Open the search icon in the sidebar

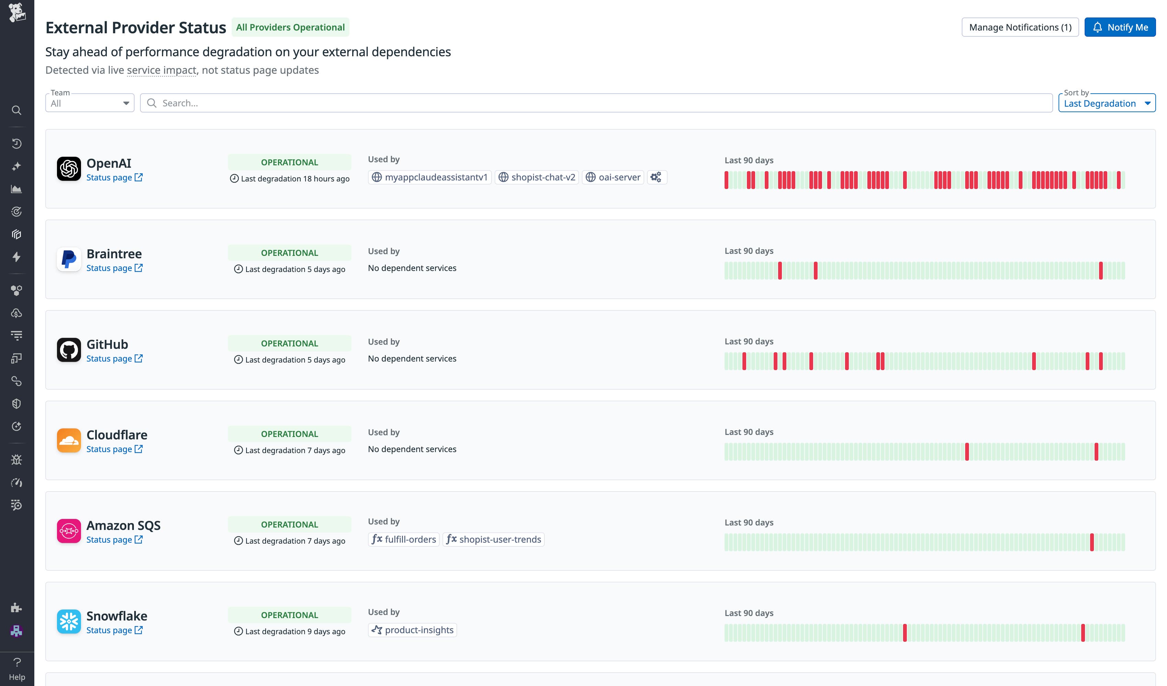(x=17, y=110)
